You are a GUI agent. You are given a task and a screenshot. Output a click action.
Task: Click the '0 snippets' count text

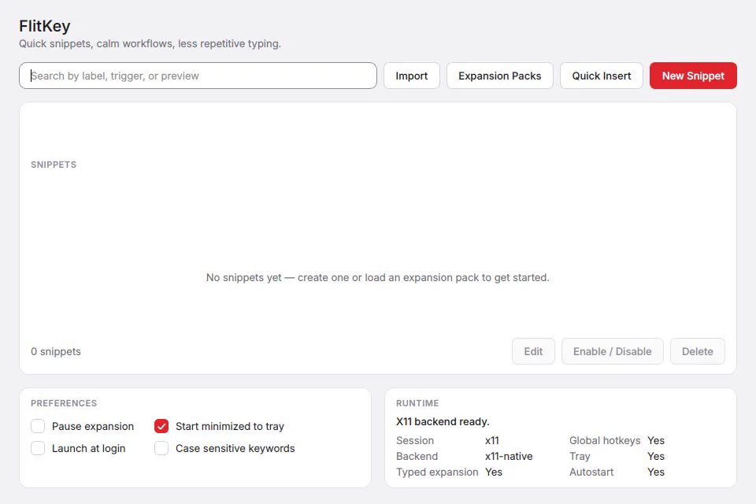pyautogui.click(x=56, y=351)
